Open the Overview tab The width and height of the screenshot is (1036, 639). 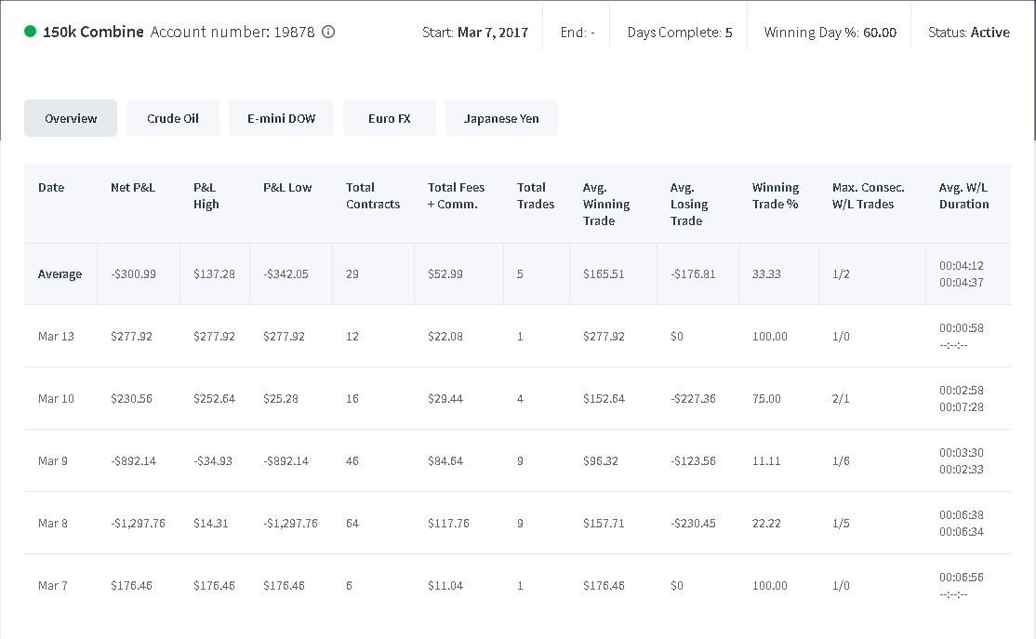[x=71, y=118]
